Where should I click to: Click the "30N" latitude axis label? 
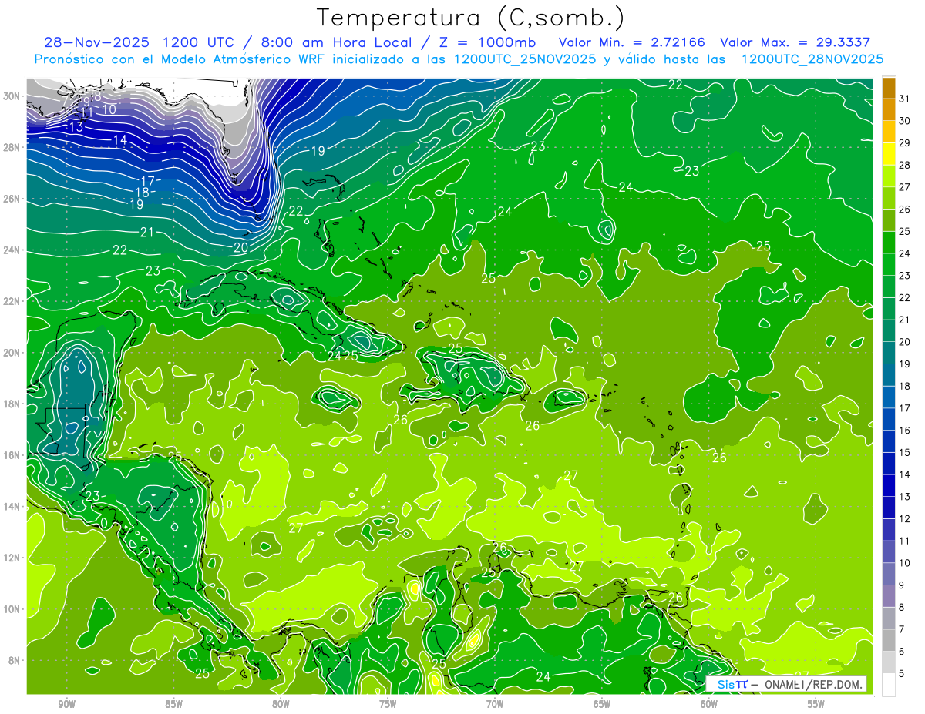(x=12, y=96)
